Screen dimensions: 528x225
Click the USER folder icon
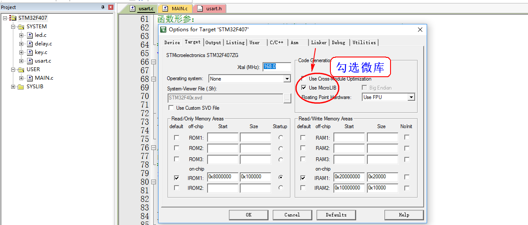point(21,69)
